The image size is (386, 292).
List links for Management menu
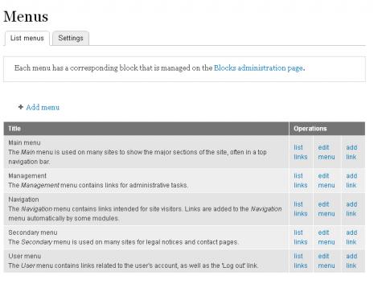point(301,180)
